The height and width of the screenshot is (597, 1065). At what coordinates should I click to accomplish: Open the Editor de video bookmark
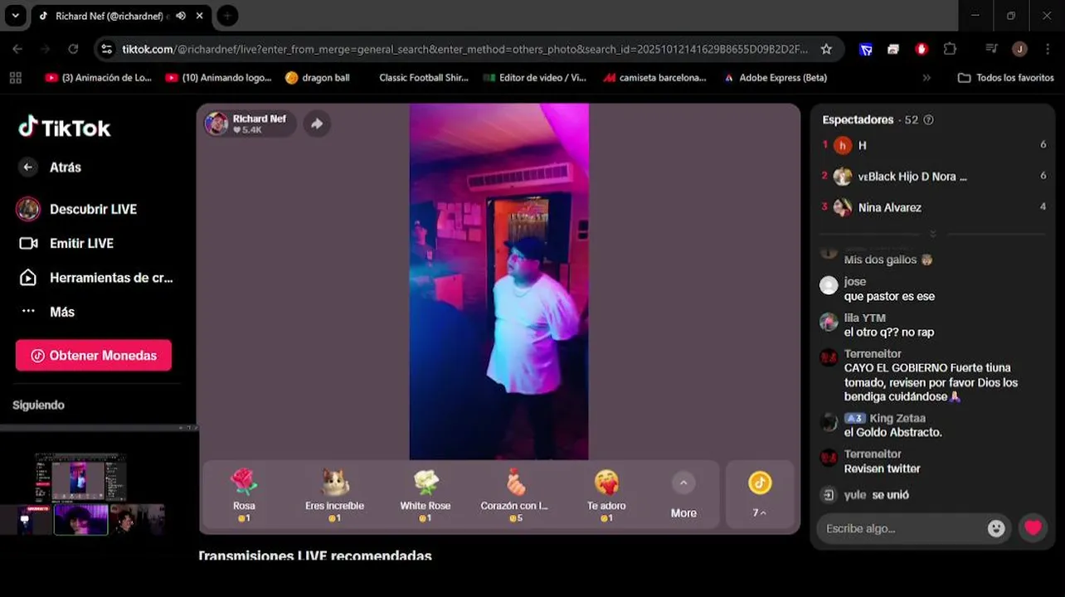pos(535,78)
